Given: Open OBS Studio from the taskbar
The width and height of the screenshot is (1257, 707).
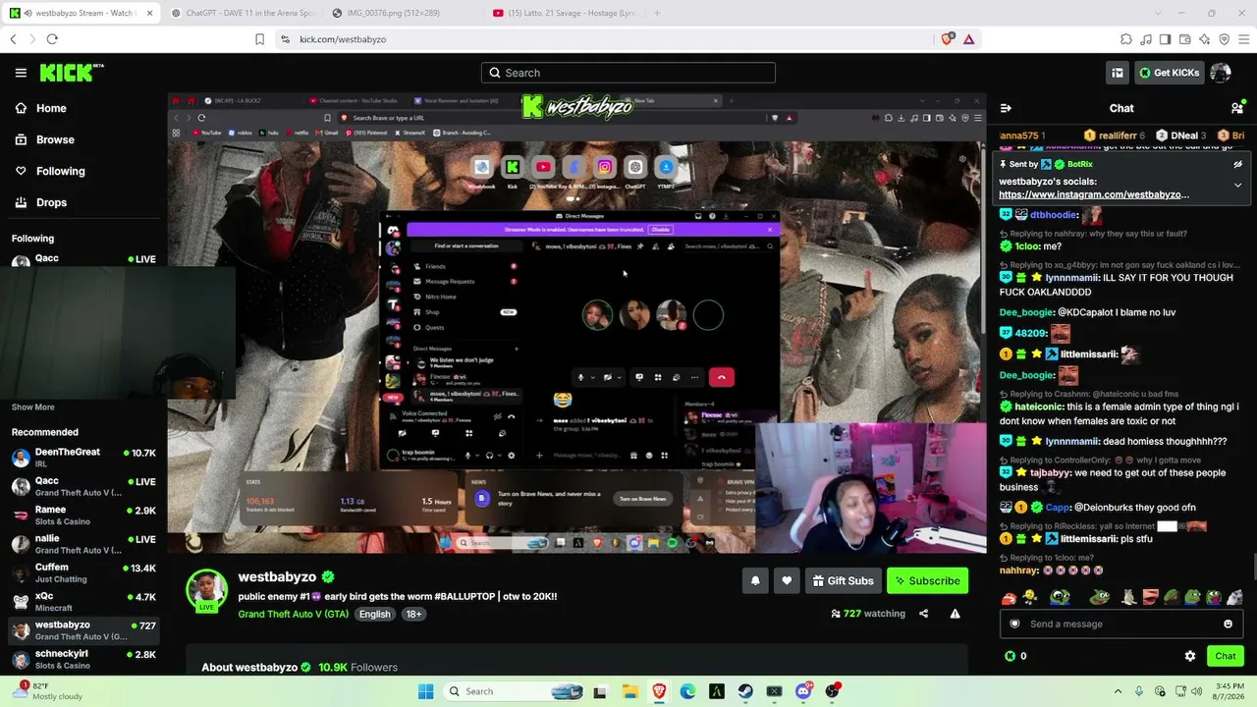Looking at the screenshot, I should (834, 691).
